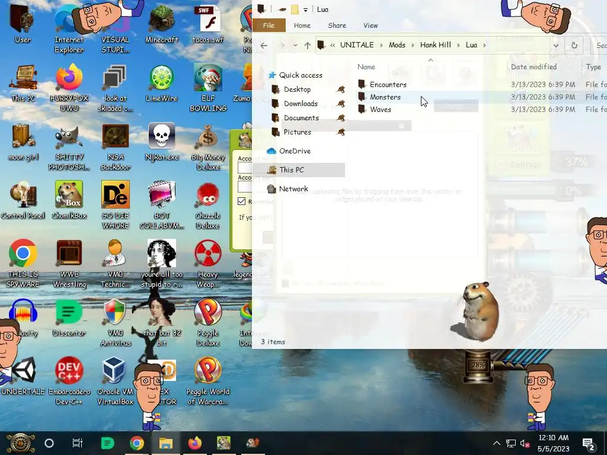The image size is (607, 455).
Task: Open recent locations dropdown arrow
Action: (x=295, y=45)
